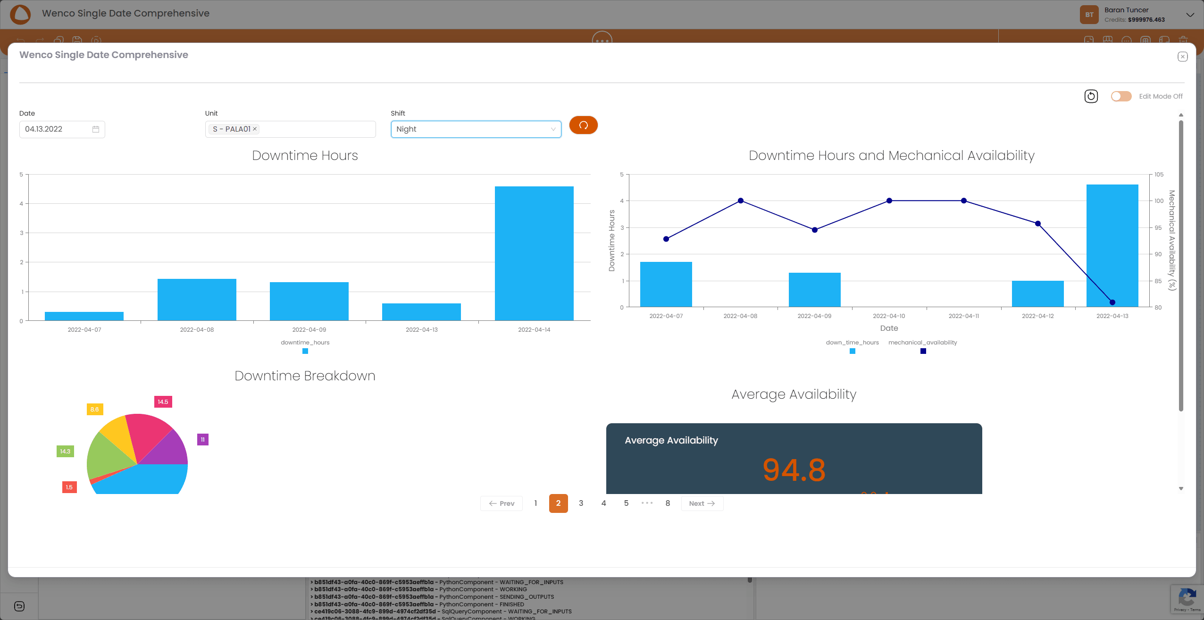This screenshot has height=620, width=1204.
Task: Open the Shift dropdown showing Night
Action: (475, 129)
